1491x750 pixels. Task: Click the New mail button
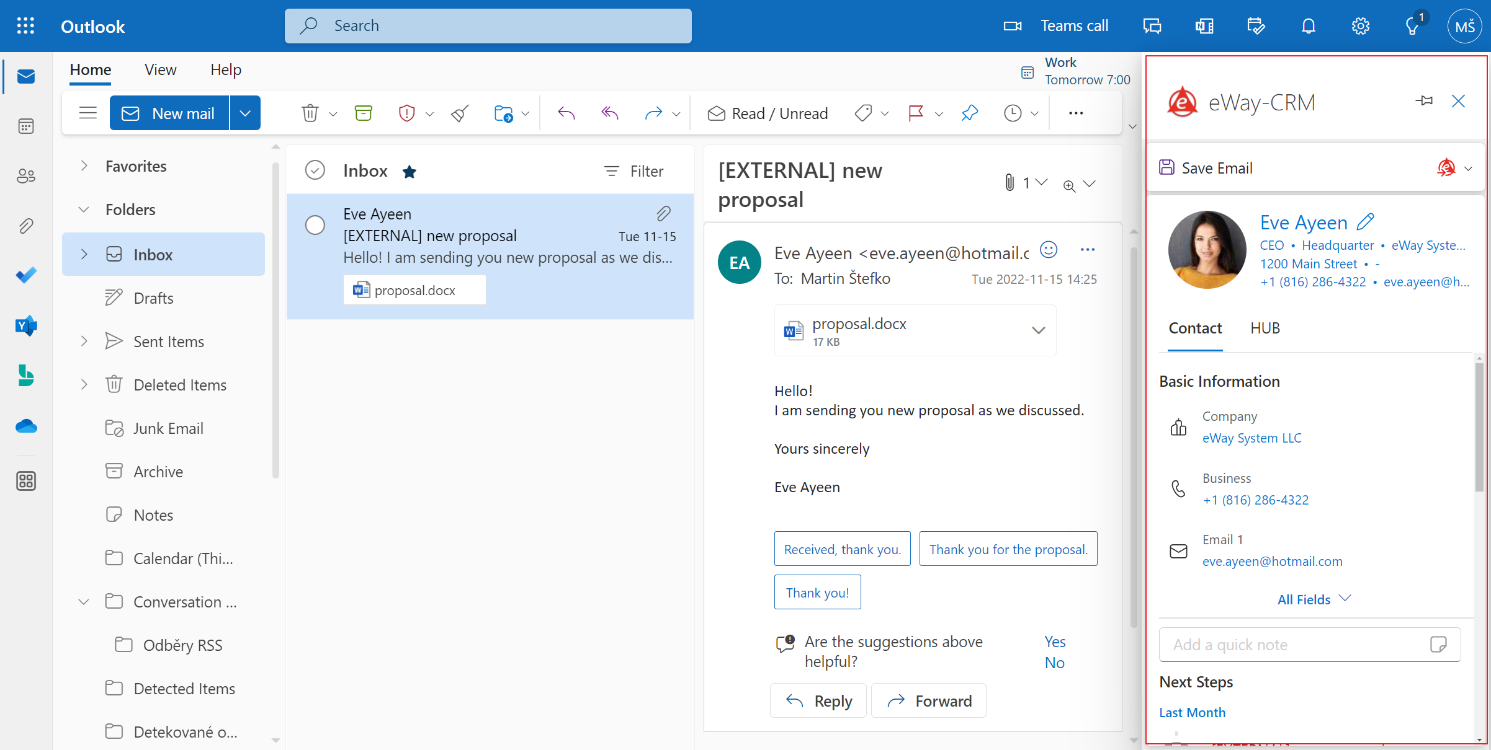[x=169, y=113]
